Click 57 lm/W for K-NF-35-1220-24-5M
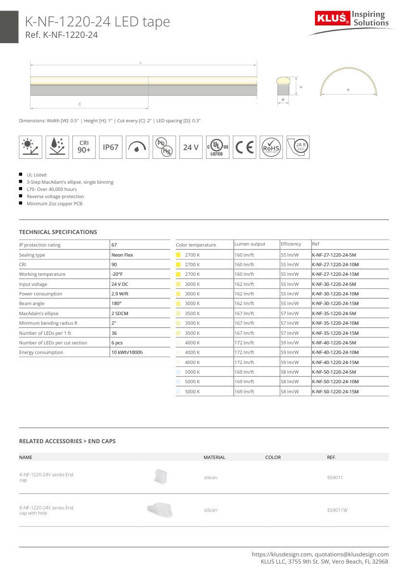 (x=290, y=313)
